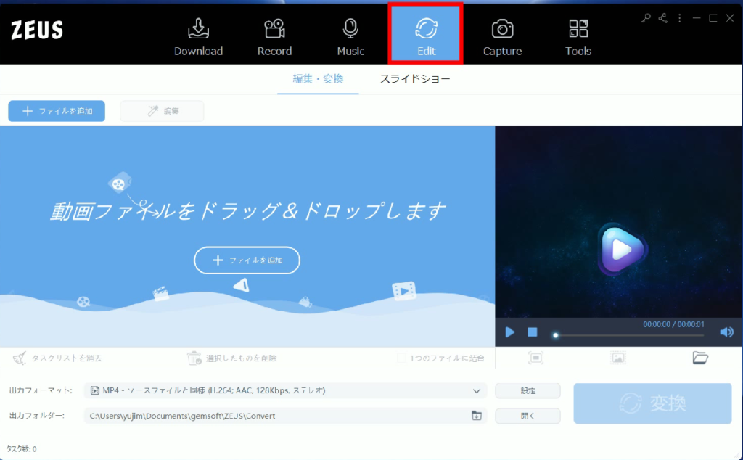Click the 設定 button

528,391
